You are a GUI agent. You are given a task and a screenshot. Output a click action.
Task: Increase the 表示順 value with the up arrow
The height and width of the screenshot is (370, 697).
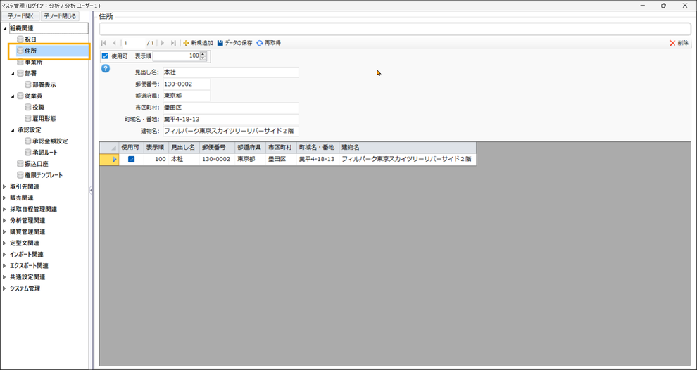[203, 54]
